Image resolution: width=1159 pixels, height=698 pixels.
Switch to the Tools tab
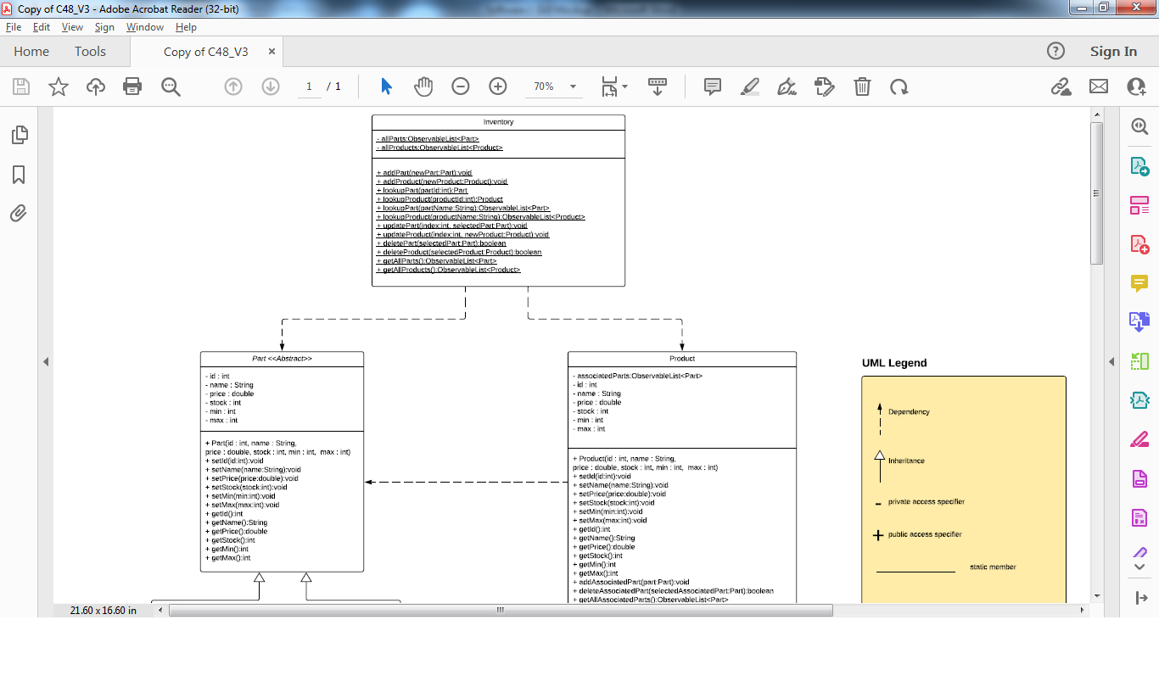90,51
